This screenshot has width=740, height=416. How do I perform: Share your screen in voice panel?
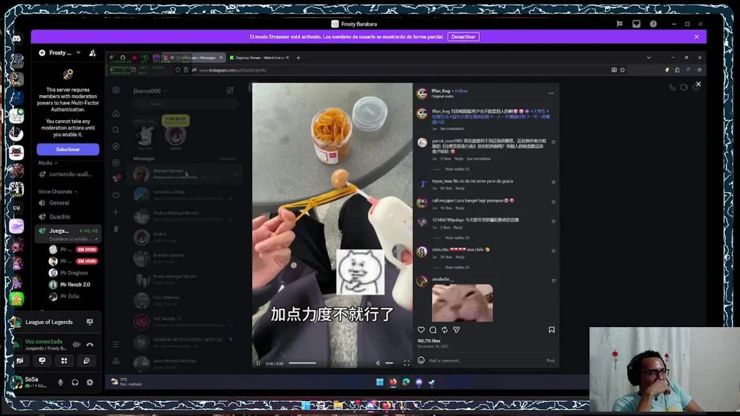point(42,361)
